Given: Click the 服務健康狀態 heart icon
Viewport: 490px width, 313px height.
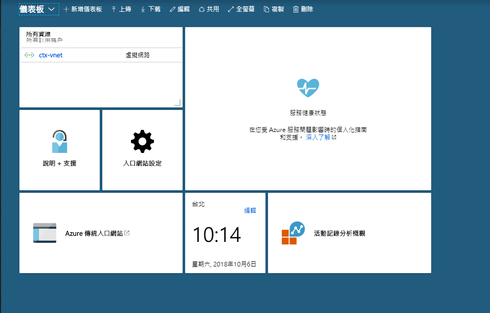Looking at the screenshot, I should coord(308,88).
